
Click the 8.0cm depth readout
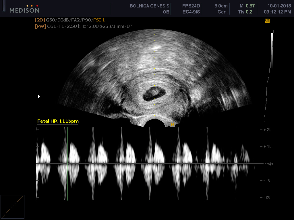click(221, 6)
